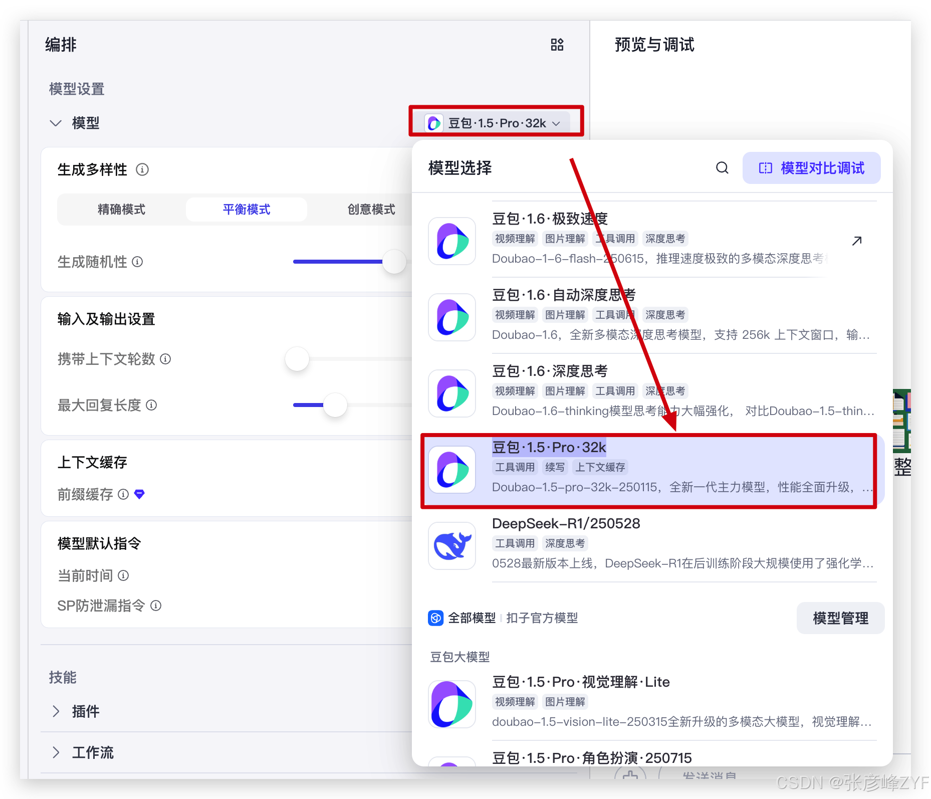Click the 豆包·1.6·自动深度思考 model logo

[x=452, y=317]
